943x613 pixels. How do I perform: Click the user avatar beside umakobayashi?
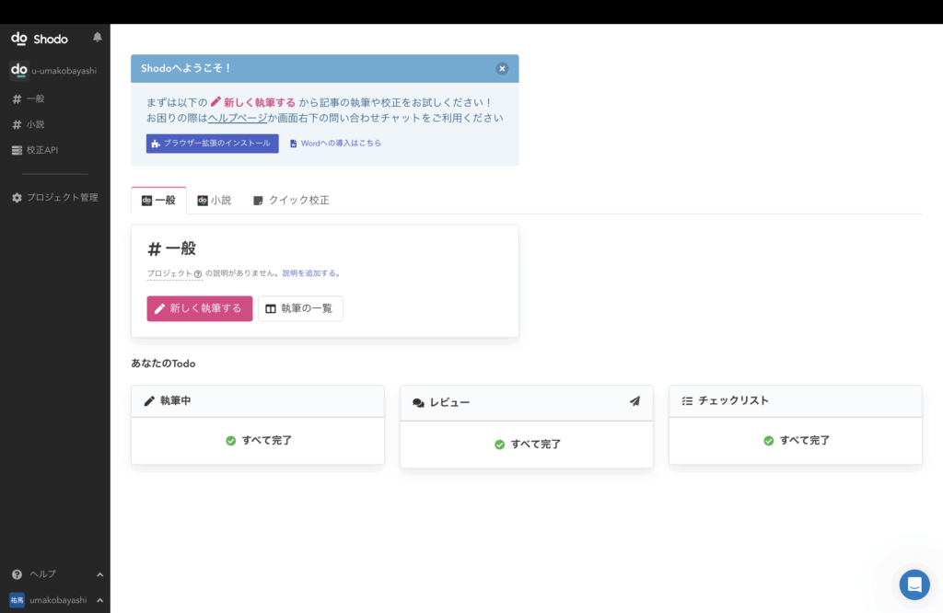[17, 600]
